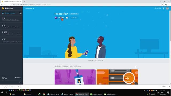Dismiss the data storage suggestion with X
This screenshot has height=96, width=171.
pyautogui.click(x=136, y=66)
